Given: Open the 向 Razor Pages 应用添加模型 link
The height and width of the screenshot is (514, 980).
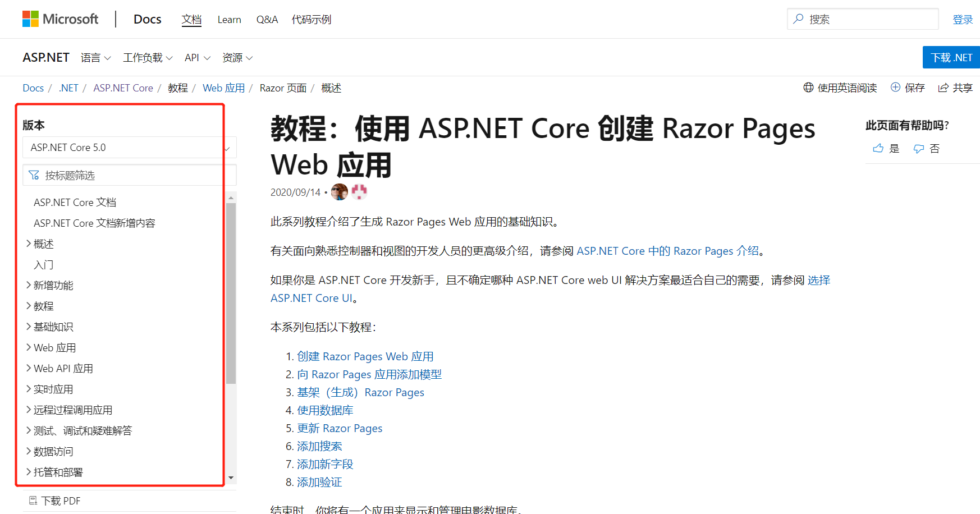Looking at the screenshot, I should click(x=369, y=374).
